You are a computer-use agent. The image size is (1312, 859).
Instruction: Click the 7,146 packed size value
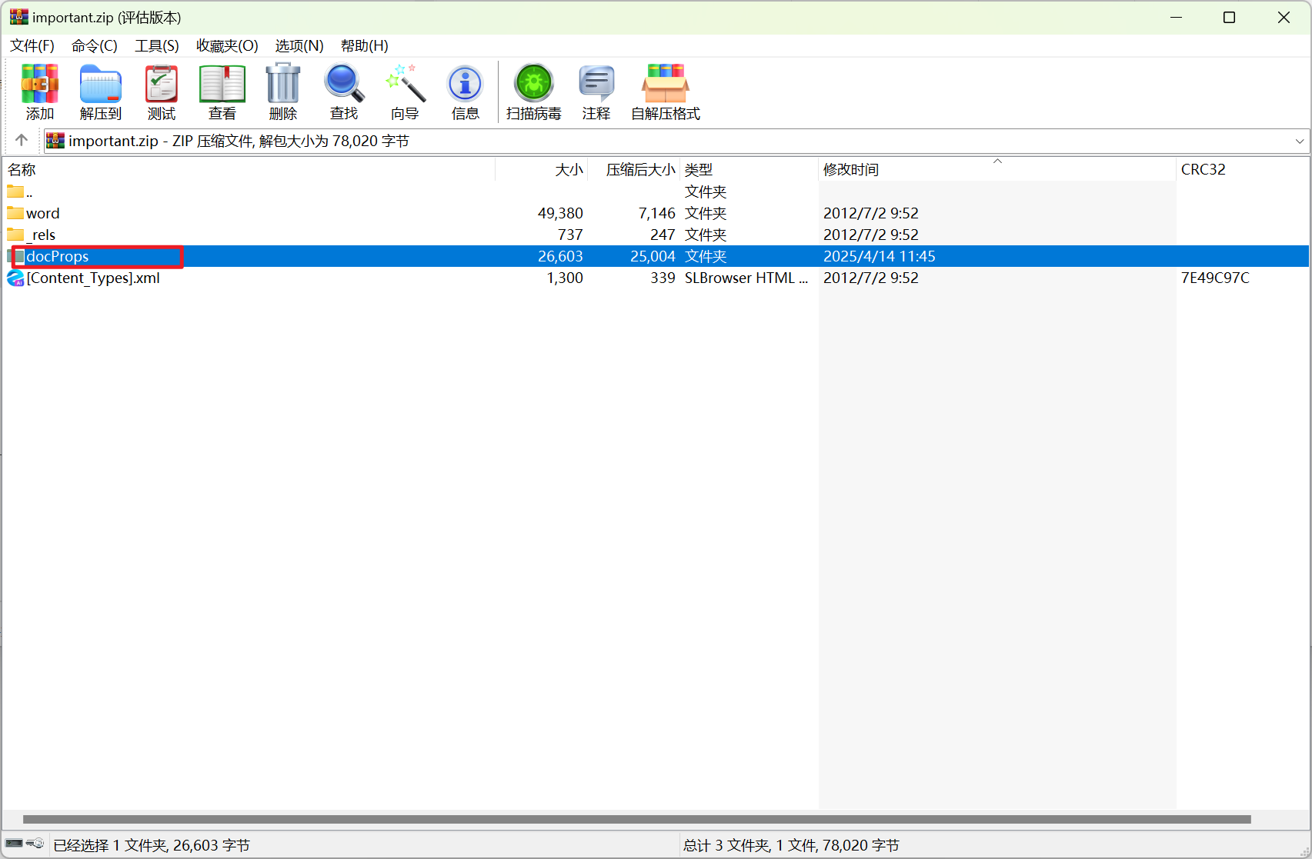tap(657, 213)
